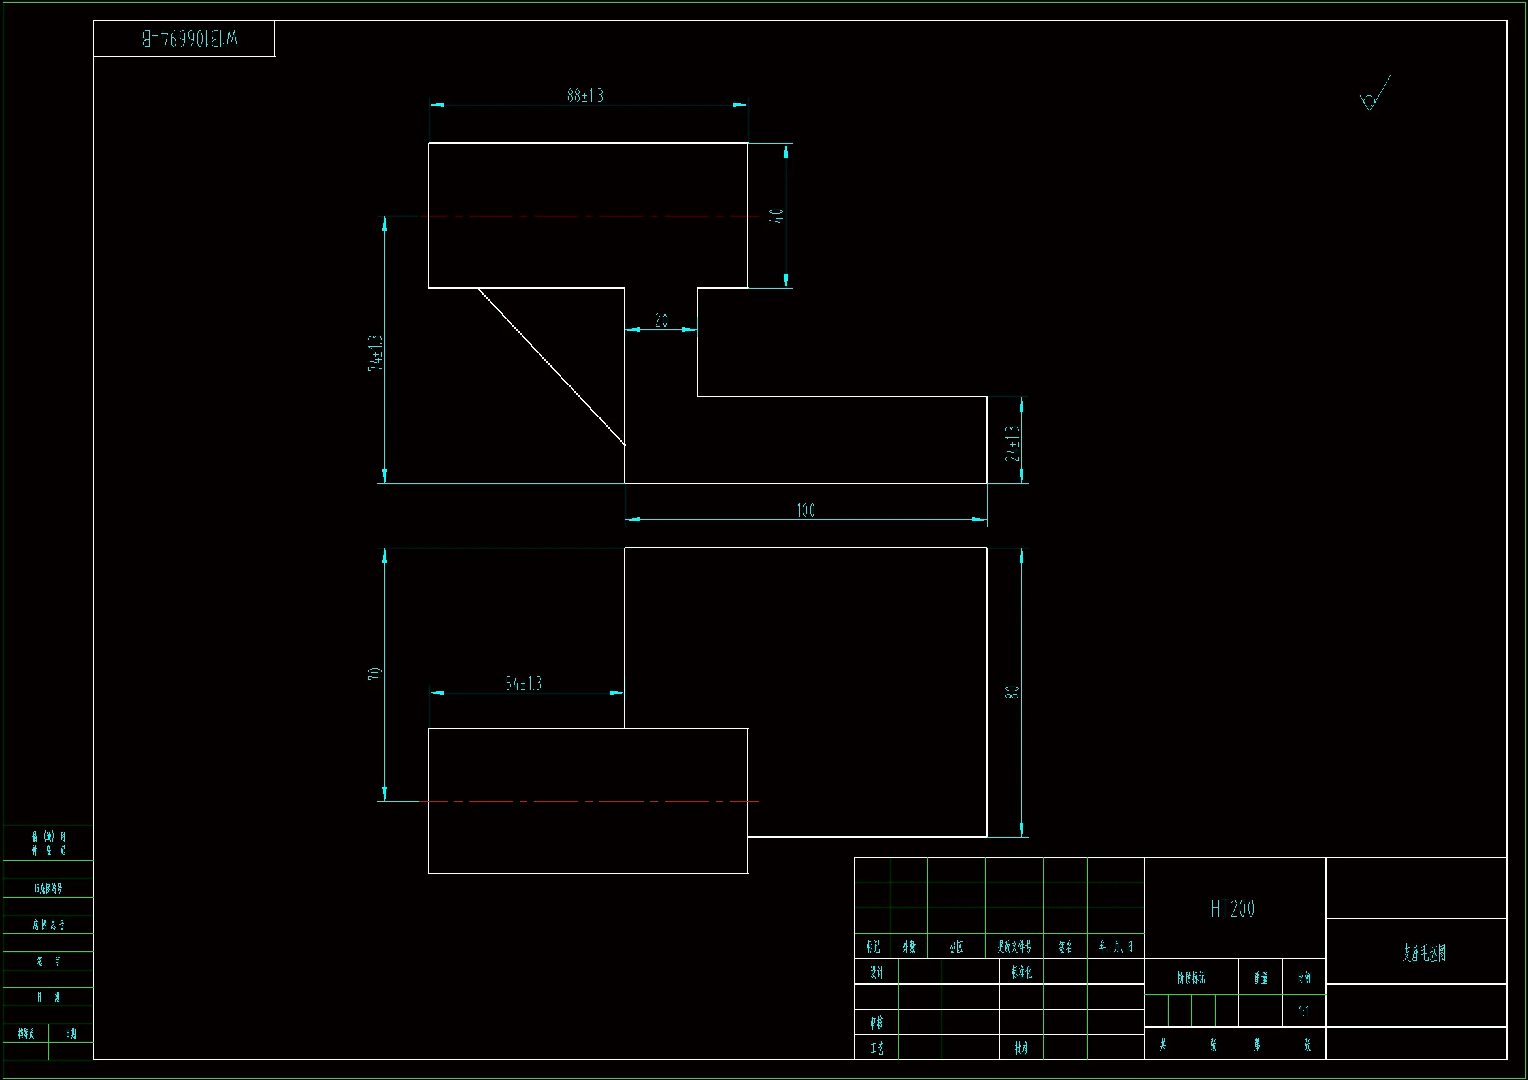Click the 档案员 label in the side table
The width and height of the screenshot is (1528, 1080).
tap(26, 1034)
